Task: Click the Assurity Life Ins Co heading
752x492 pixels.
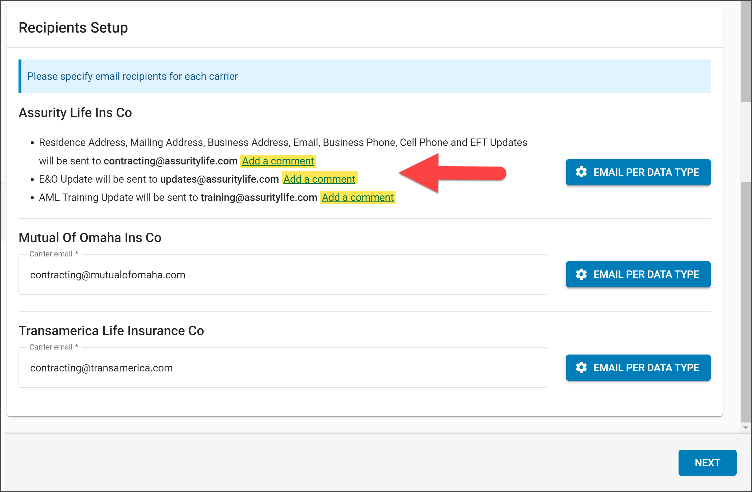Action: pos(75,113)
